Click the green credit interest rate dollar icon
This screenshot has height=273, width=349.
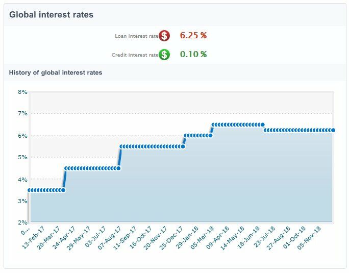pos(164,55)
